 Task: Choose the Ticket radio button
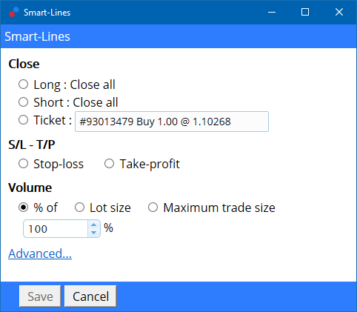24,120
